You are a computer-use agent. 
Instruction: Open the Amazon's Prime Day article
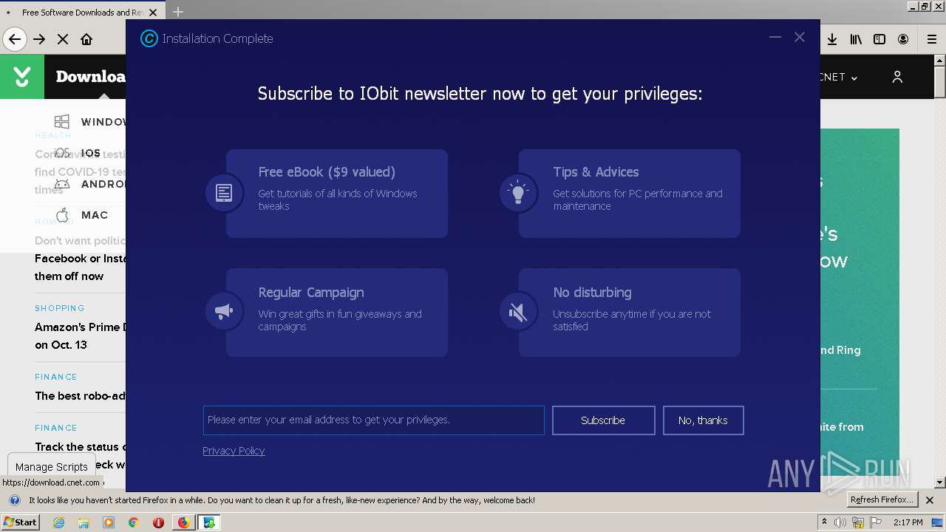[80, 335]
